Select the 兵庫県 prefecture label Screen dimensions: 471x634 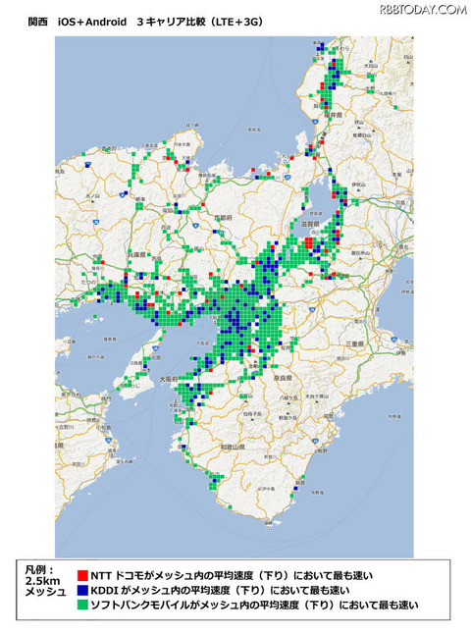point(136,255)
